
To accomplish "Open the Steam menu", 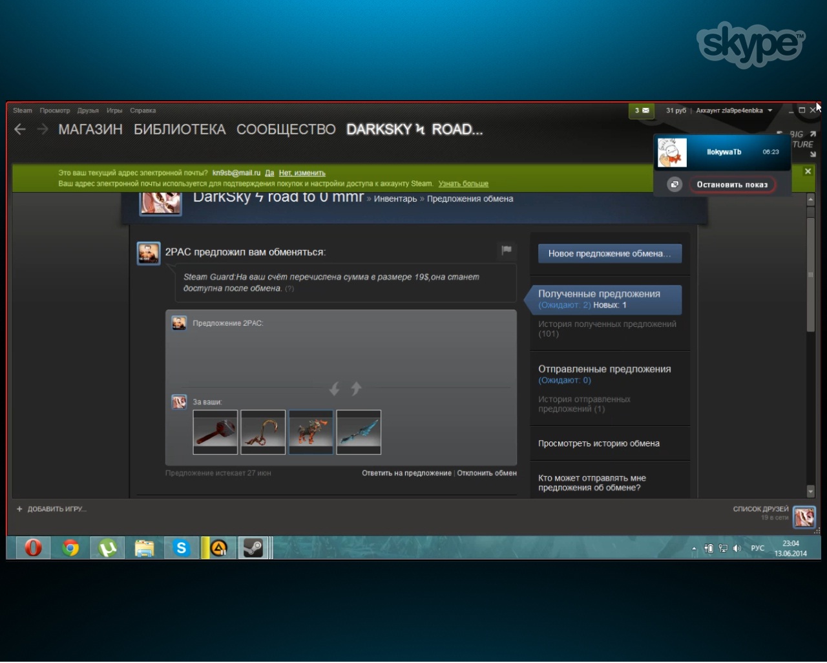I will (x=23, y=111).
